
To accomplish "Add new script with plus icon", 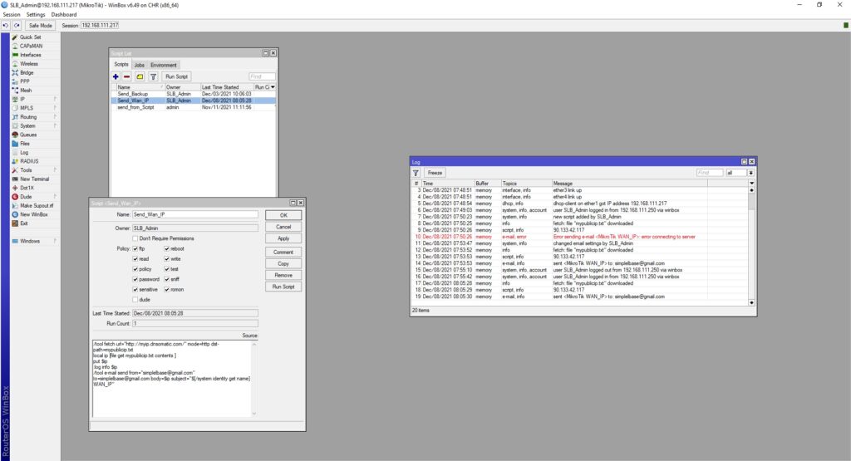I will click(116, 76).
